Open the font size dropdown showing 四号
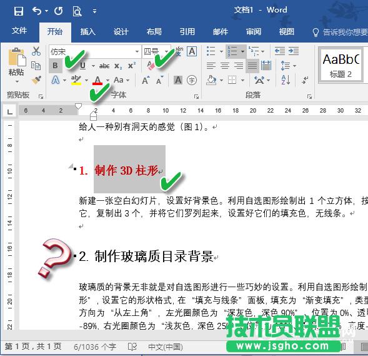 pos(156,51)
